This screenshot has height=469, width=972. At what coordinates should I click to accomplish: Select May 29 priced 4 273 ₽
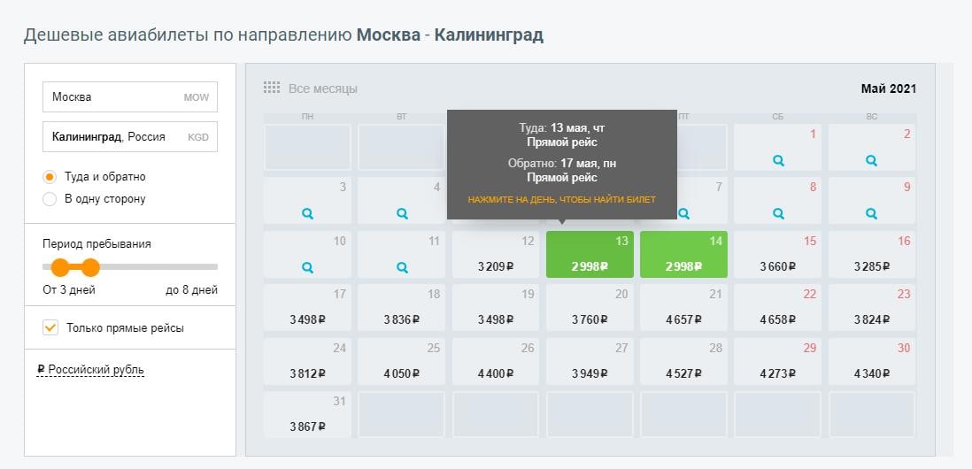[778, 361]
